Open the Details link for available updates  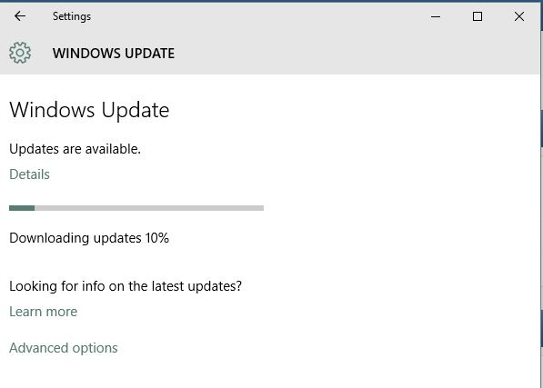coord(29,174)
